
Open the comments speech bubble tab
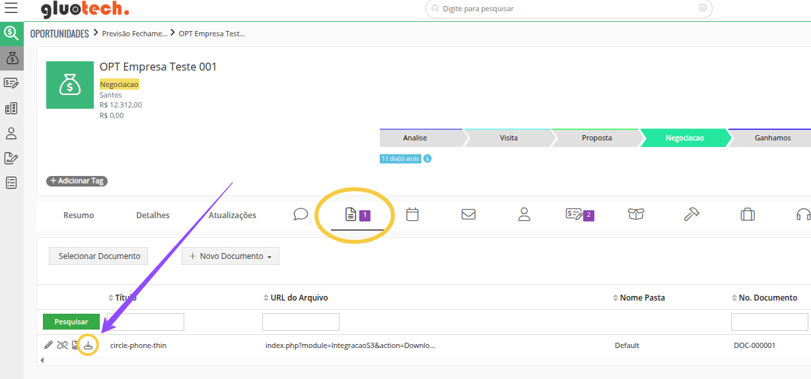click(300, 214)
